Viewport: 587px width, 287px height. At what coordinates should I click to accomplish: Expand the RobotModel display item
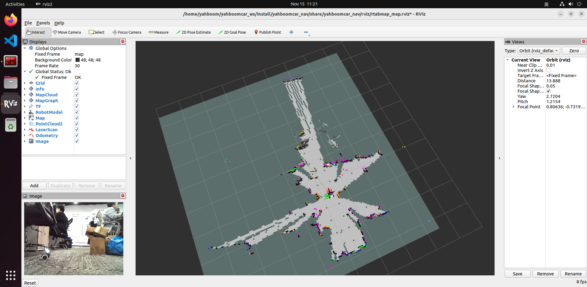[x=25, y=112]
